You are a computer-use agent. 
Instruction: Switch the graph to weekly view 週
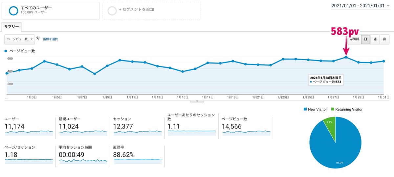(375, 39)
